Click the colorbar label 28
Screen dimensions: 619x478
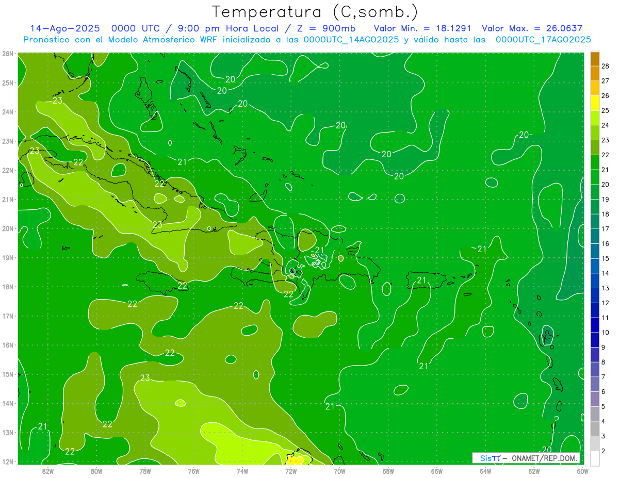(x=605, y=66)
